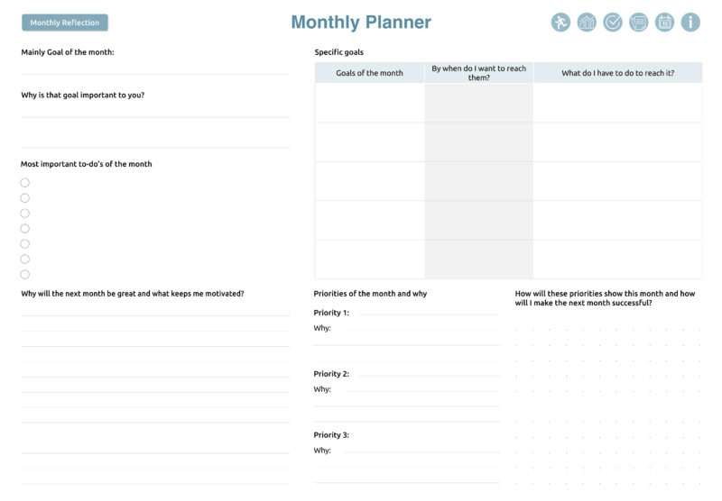Open the calendar icon
This screenshot has height=501, width=722.
664,23
